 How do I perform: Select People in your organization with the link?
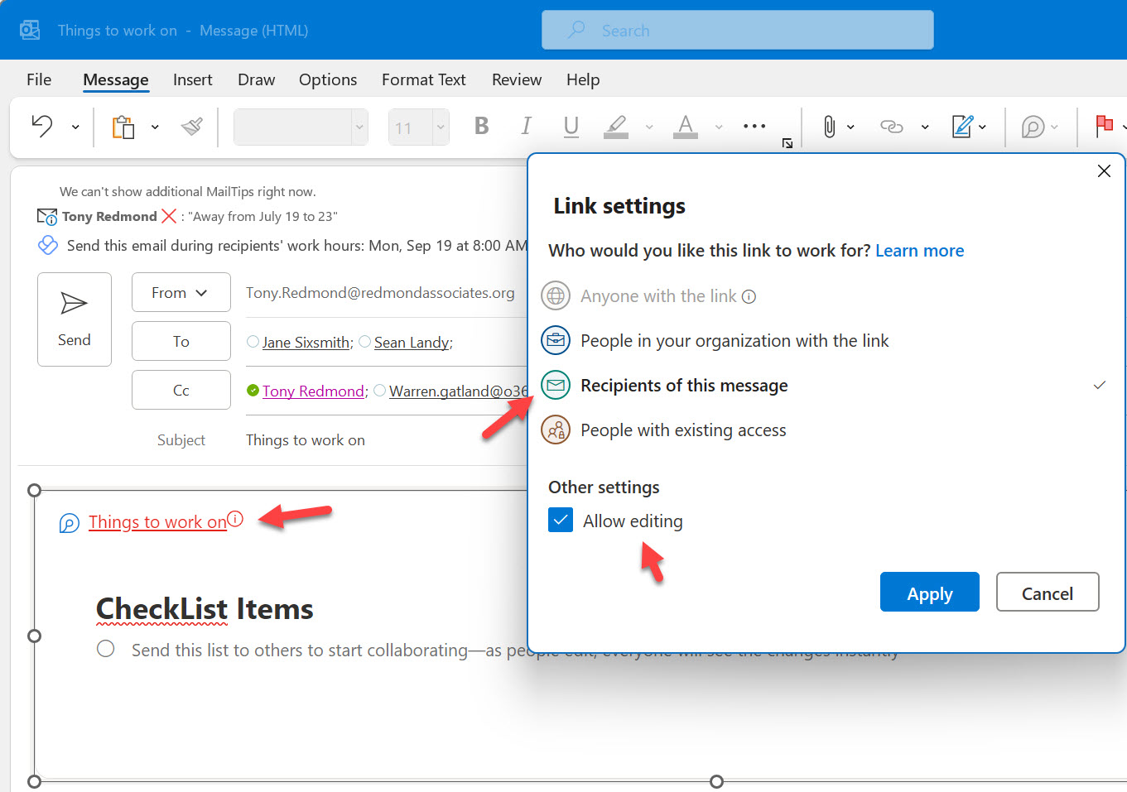[734, 341]
